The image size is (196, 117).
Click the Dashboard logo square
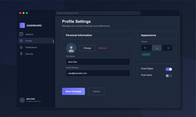click(x=22, y=25)
